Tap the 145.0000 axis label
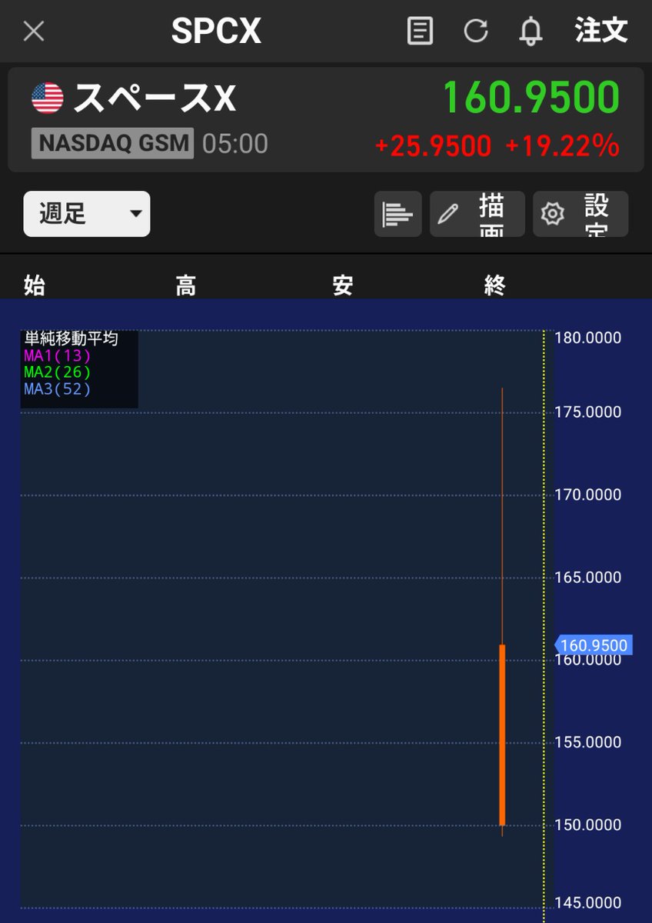652x923 pixels. 588,902
